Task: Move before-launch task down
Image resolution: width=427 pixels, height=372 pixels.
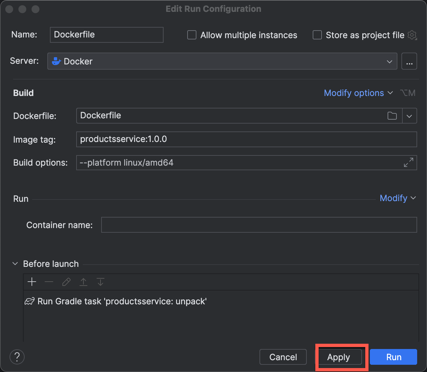Action: tap(101, 282)
